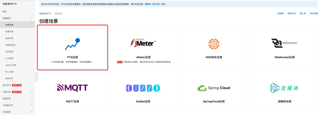The height and width of the screenshot is (115, 320).
Task: Click the 免费公测 badge beside 接口测试
Action: click(17, 85)
